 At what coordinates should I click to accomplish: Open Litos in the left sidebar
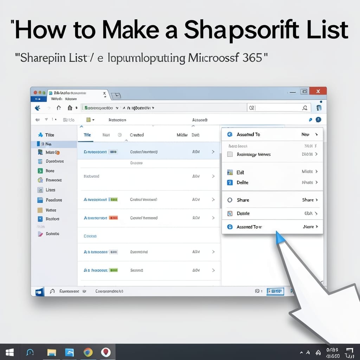(51, 190)
